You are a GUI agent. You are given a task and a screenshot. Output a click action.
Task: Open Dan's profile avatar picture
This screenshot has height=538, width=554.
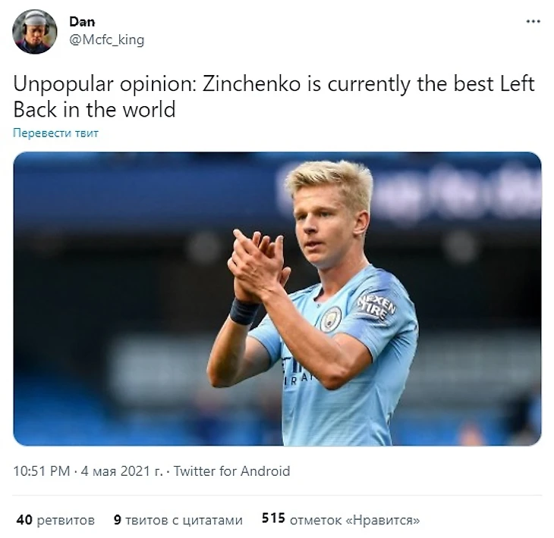(35, 32)
